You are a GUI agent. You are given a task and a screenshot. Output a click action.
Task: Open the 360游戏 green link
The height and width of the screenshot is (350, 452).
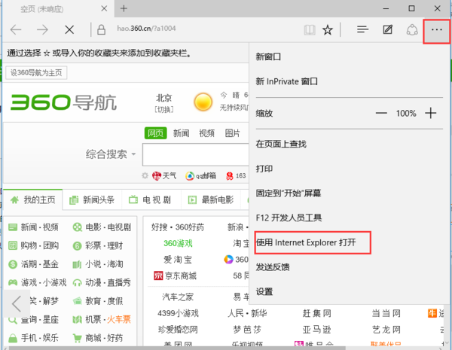[178, 243]
